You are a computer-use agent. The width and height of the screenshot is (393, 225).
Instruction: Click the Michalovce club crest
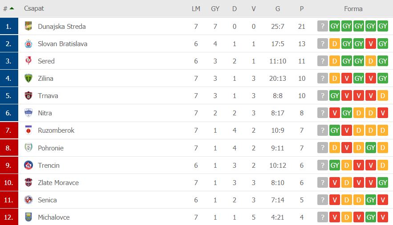click(x=28, y=217)
